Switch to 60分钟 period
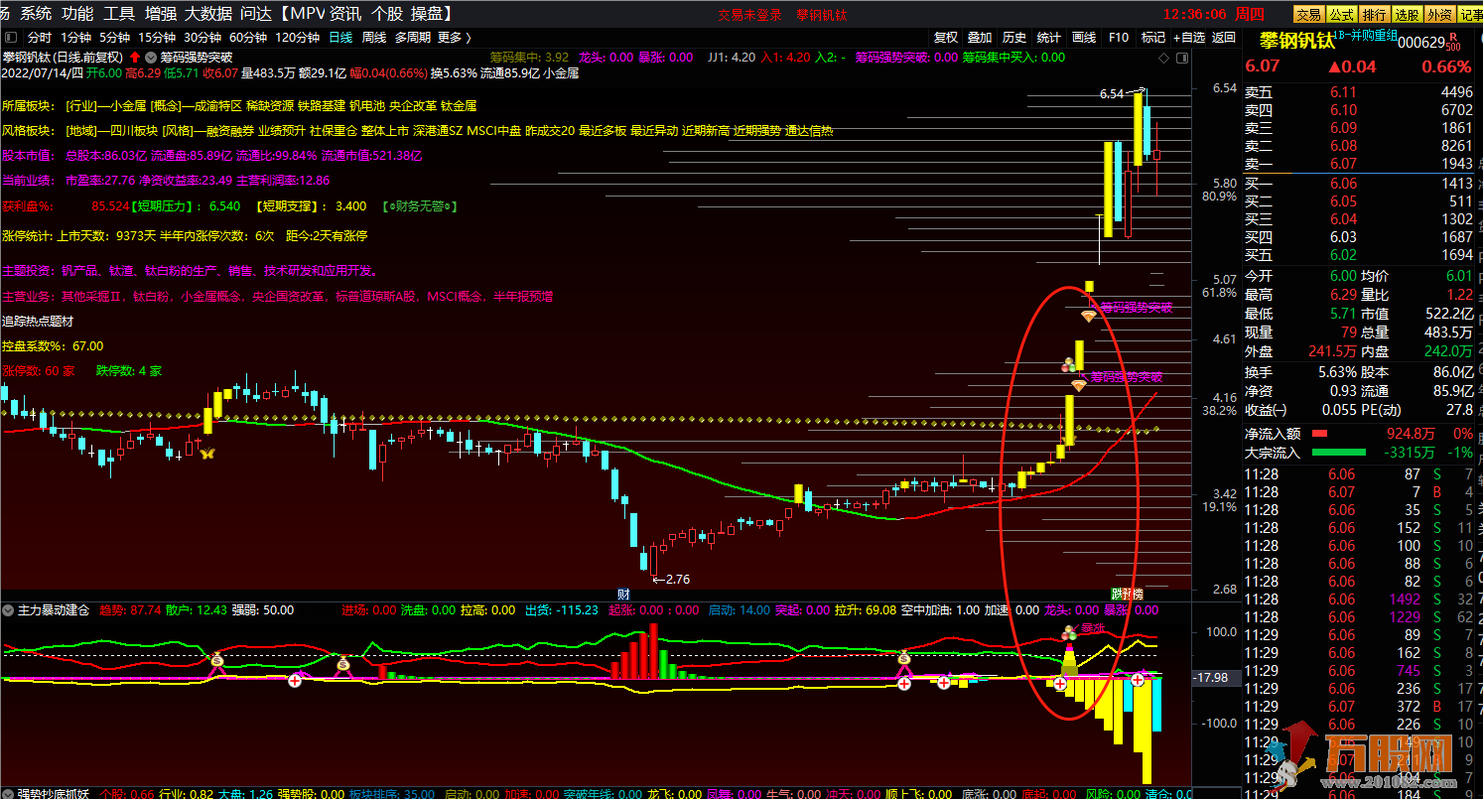The width and height of the screenshot is (1483, 799). pos(248,37)
